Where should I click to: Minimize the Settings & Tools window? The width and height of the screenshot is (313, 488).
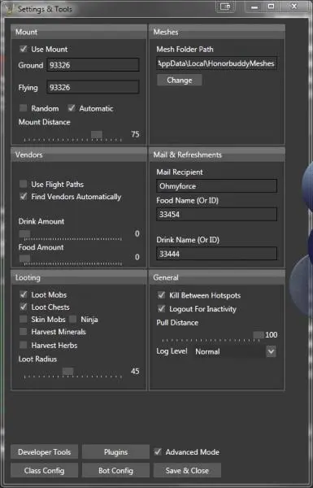tap(254, 7)
